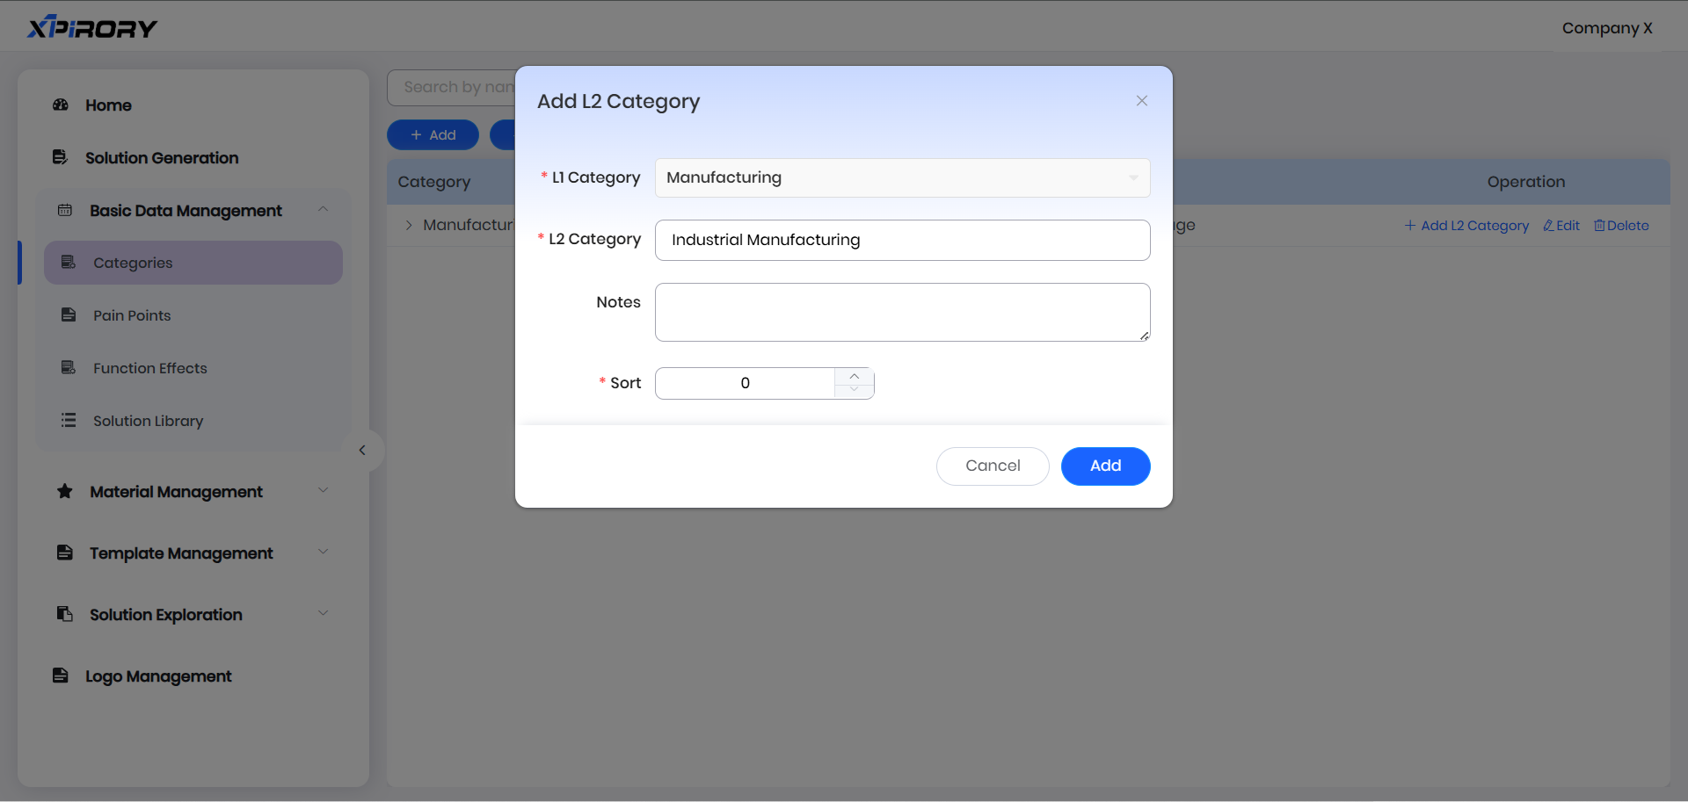This screenshot has width=1688, height=802.
Task: Click the Material Management star icon
Action: (65, 492)
